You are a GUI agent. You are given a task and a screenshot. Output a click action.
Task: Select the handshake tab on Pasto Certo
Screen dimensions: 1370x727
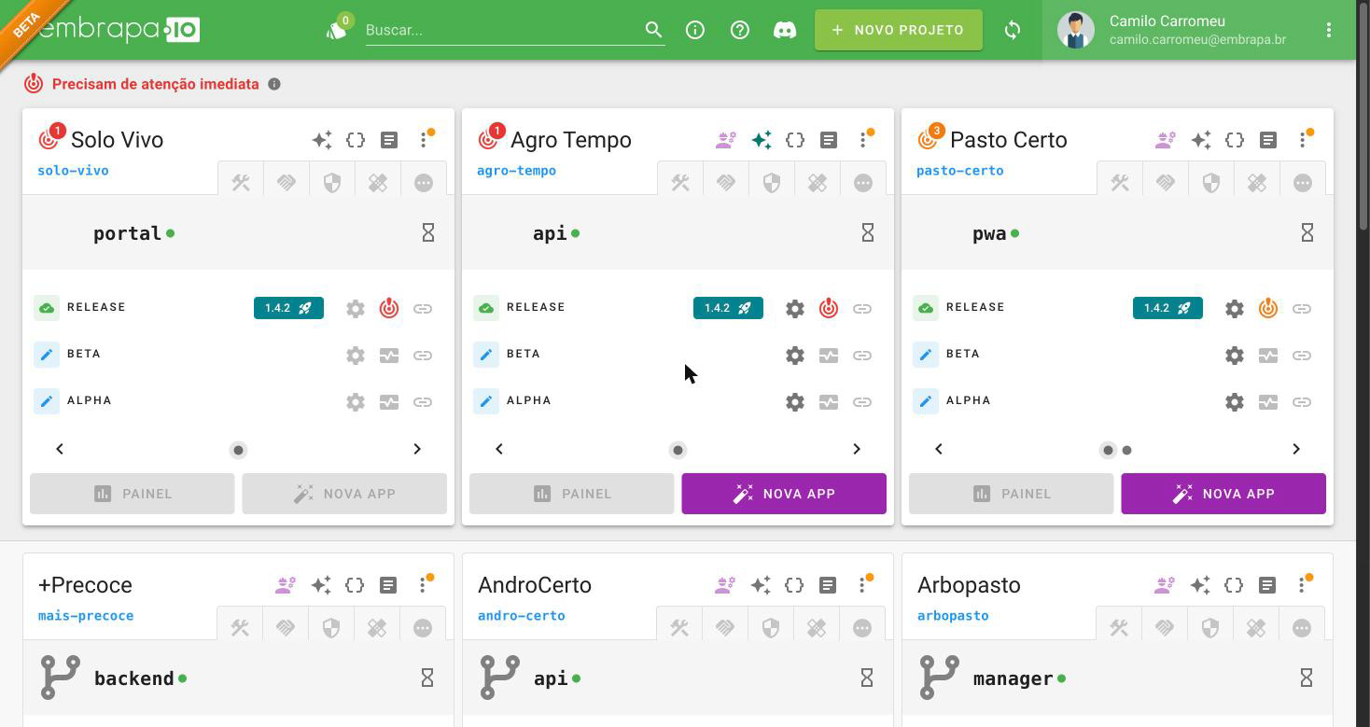click(1166, 182)
